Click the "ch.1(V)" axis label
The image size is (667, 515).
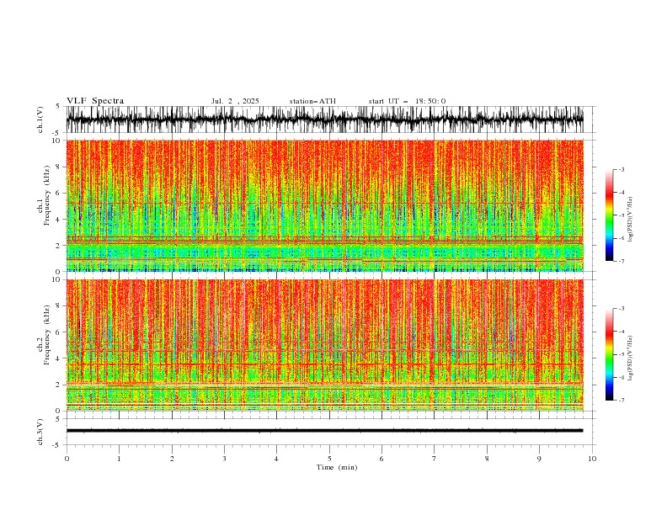pyautogui.click(x=40, y=120)
